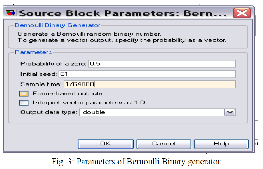The image size is (263, 169).
Task: Toggle Interpret vector parameters as 1-D
Action: [x=24, y=103]
